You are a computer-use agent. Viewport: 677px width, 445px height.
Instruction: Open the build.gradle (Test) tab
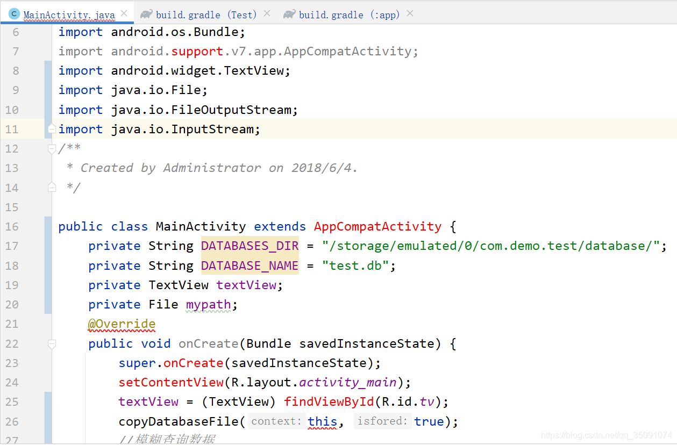pos(206,15)
